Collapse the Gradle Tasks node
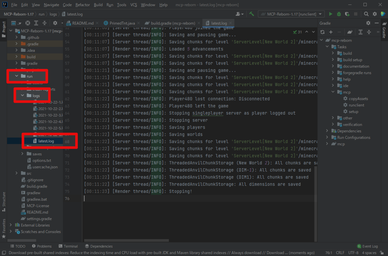The width and height of the screenshot is (388, 256). tap(328, 47)
